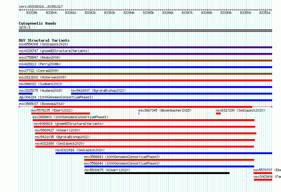The height and width of the screenshot is (192, 281).
Task: Click the red bar under nsv5570707
Action: click(263, 173)
